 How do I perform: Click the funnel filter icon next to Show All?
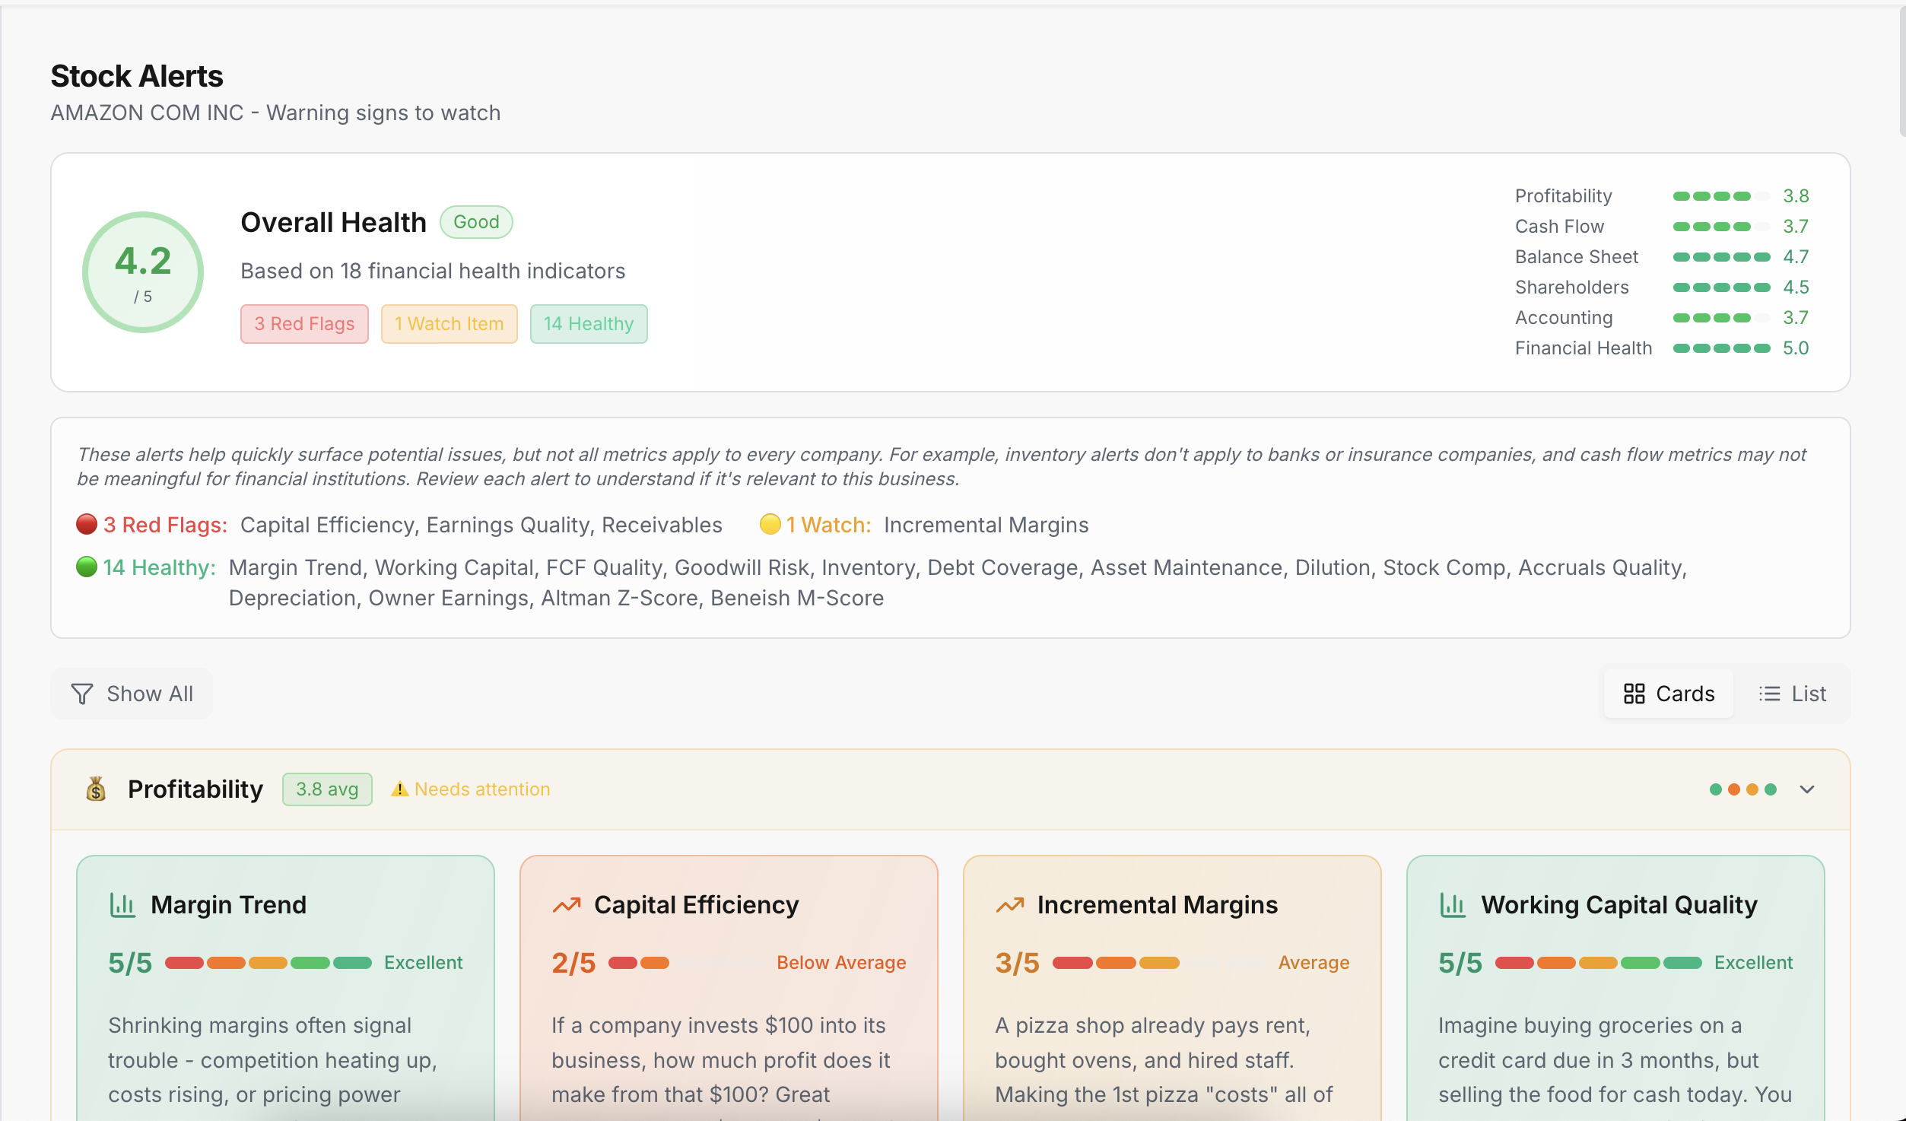[x=81, y=693]
